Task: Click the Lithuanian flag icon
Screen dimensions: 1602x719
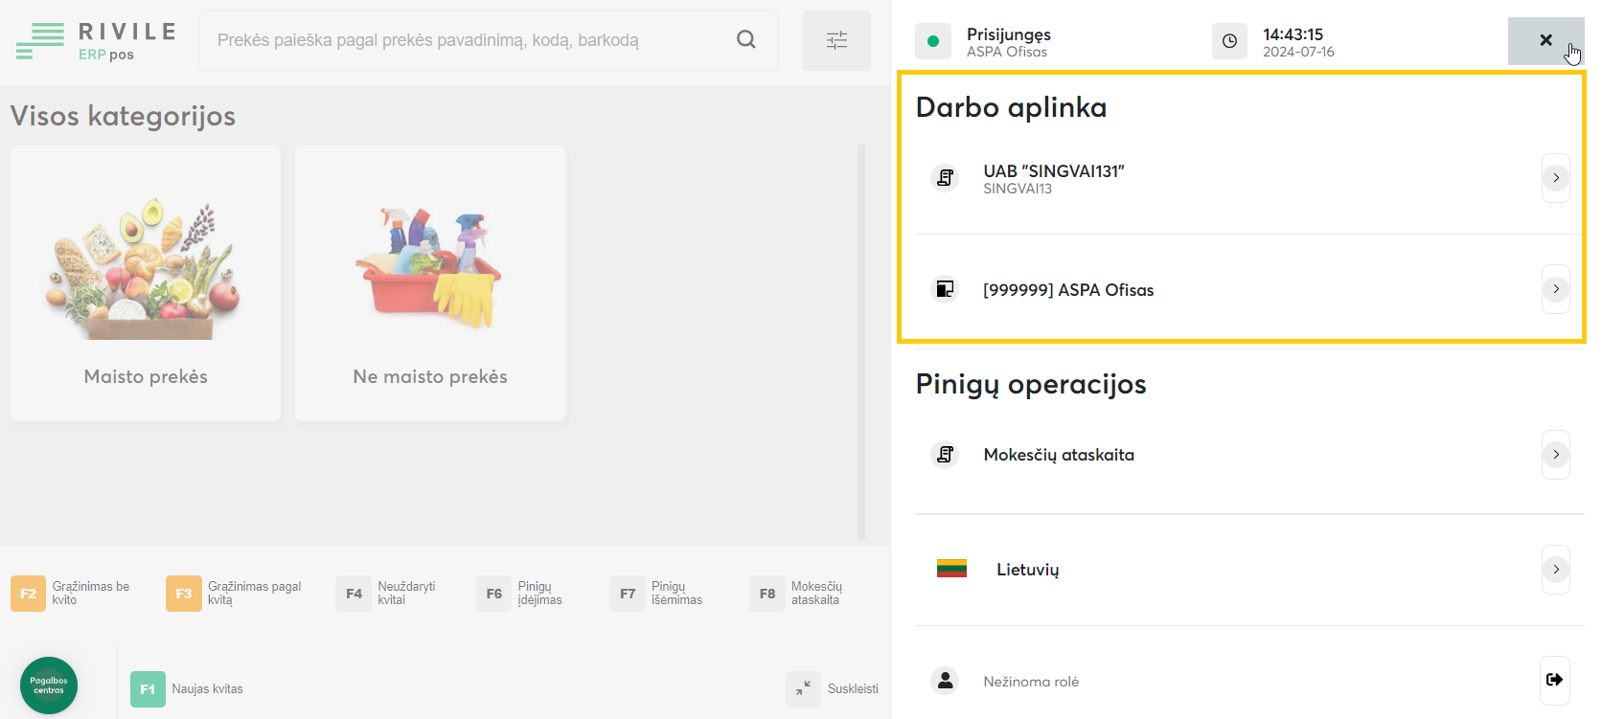Action: pos(951,569)
